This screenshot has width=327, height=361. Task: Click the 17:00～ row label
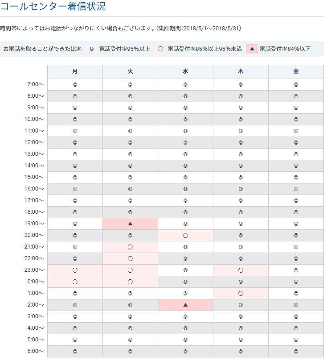[x=34, y=200]
